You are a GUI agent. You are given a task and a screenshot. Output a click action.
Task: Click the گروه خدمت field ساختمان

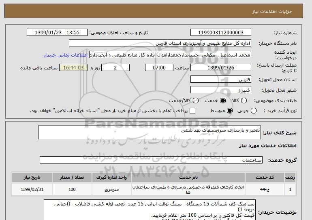pos(151,160)
